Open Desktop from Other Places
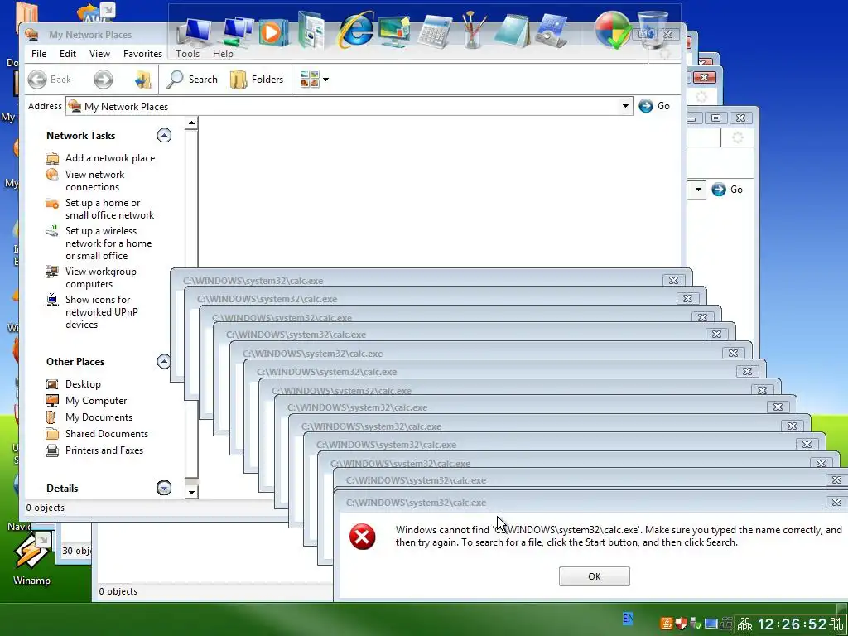 tap(83, 384)
